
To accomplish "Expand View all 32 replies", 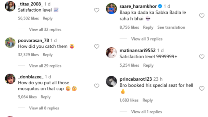I will 45,29.
